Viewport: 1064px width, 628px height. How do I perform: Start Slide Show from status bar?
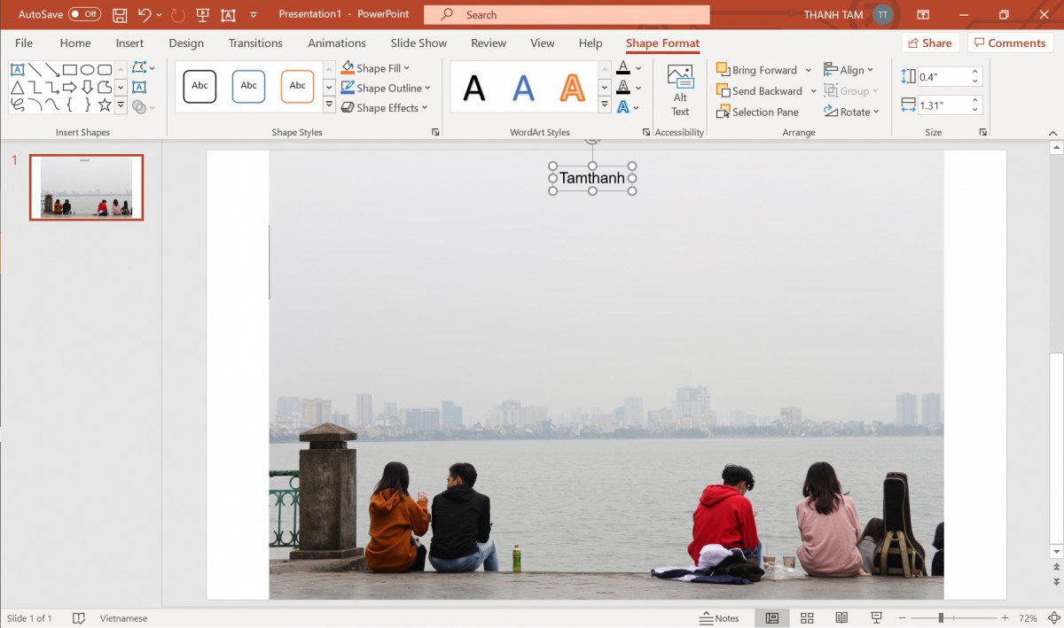click(876, 618)
